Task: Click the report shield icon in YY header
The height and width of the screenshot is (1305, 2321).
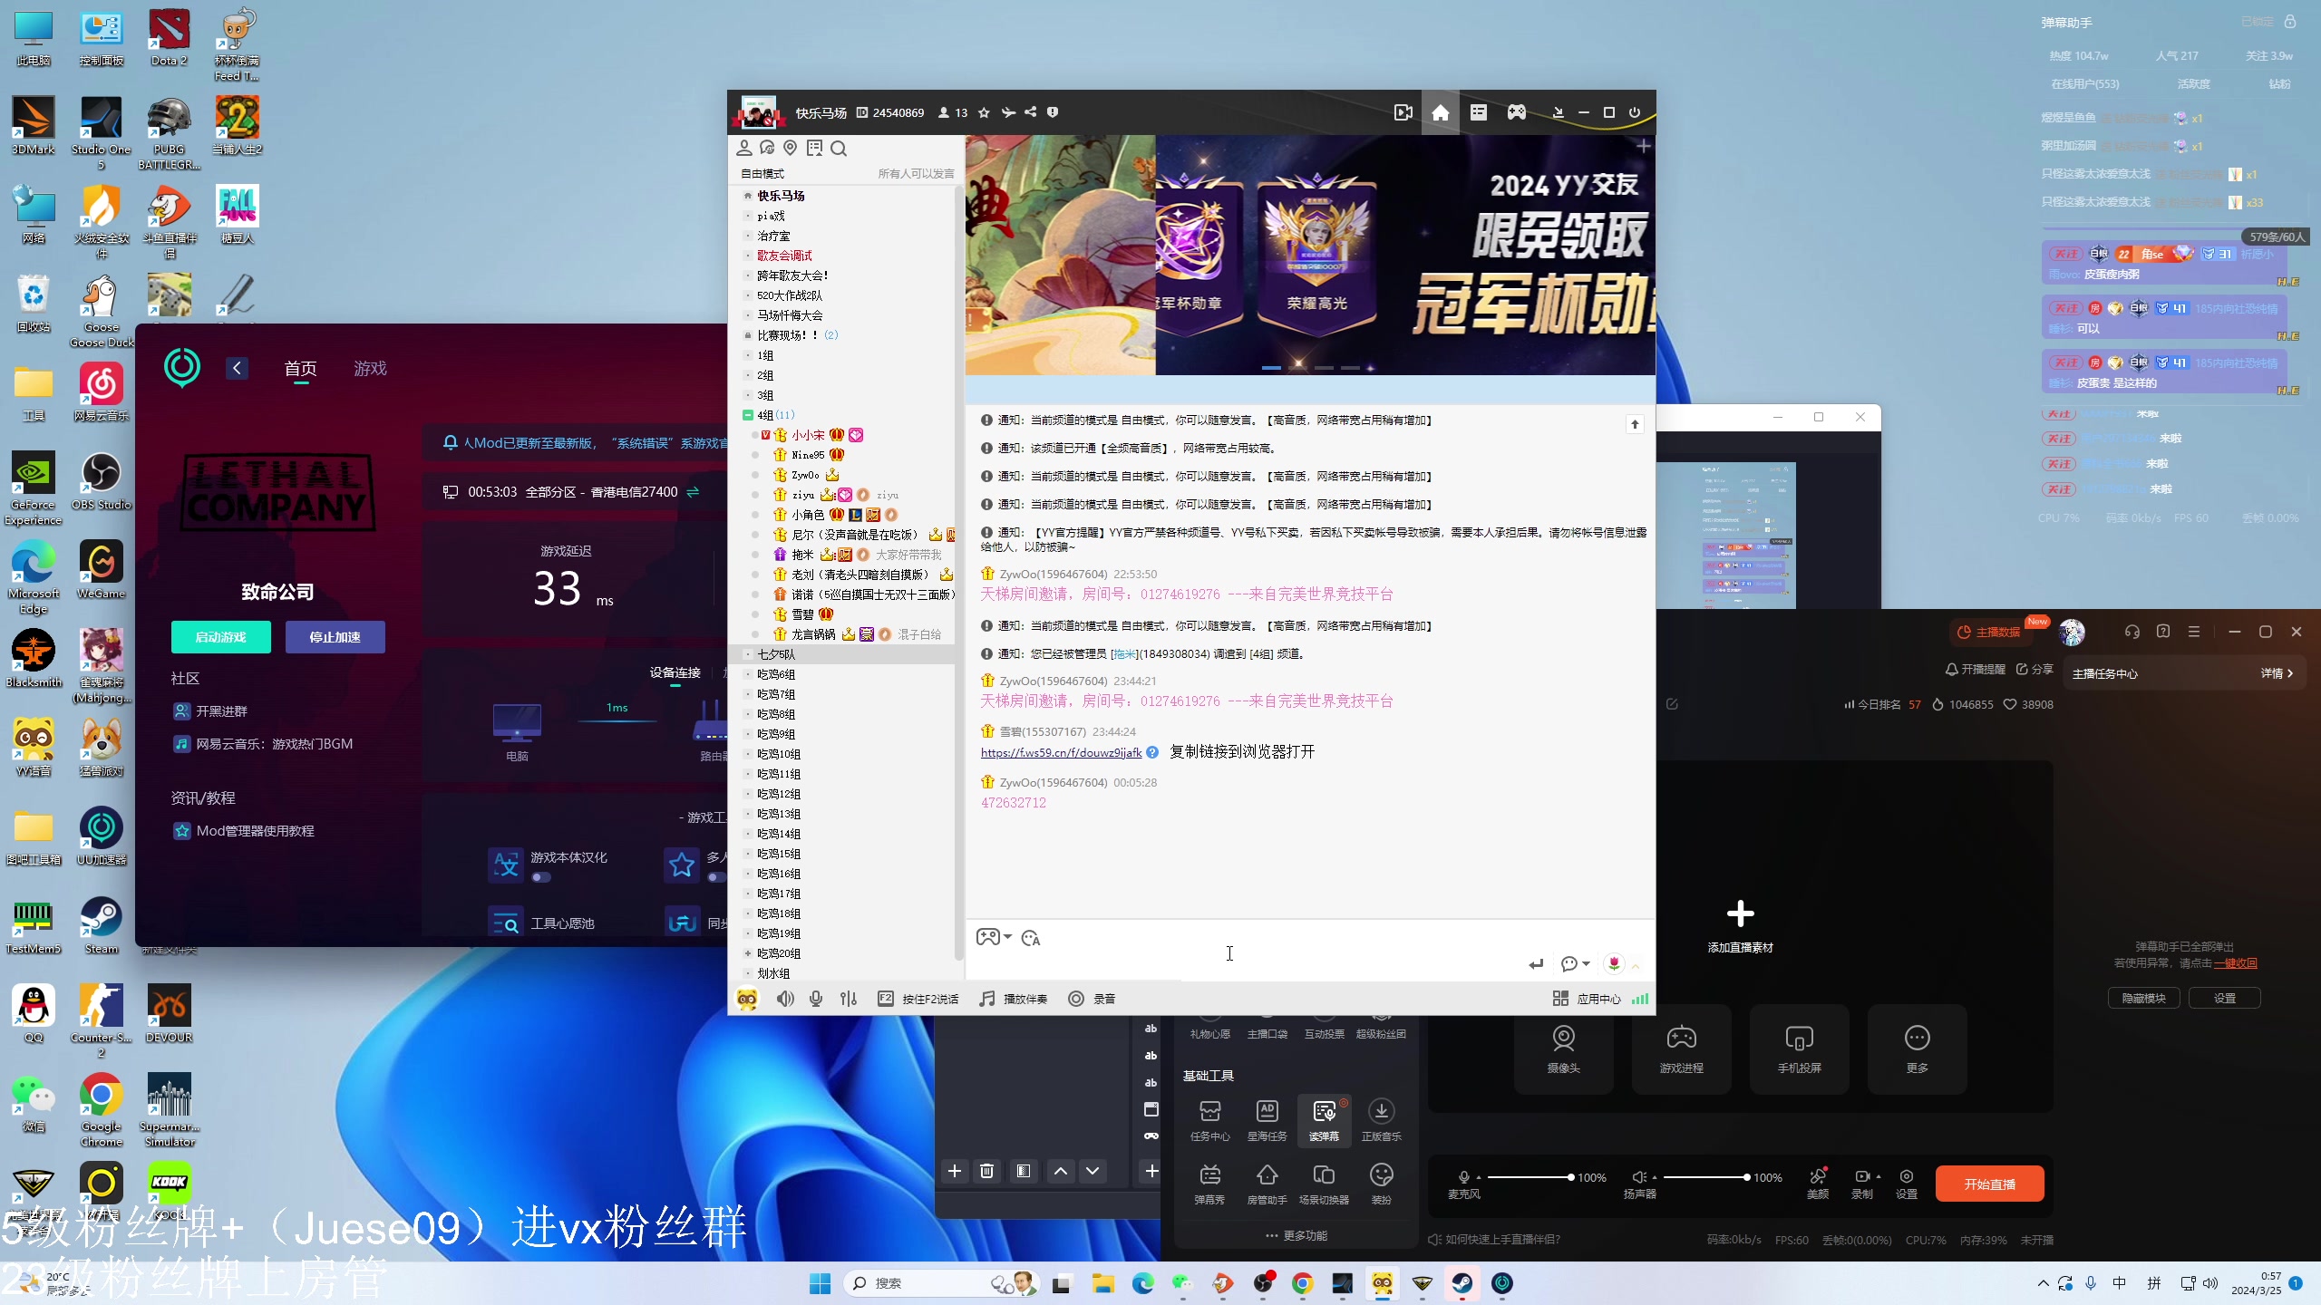Action: [x=1053, y=112]
